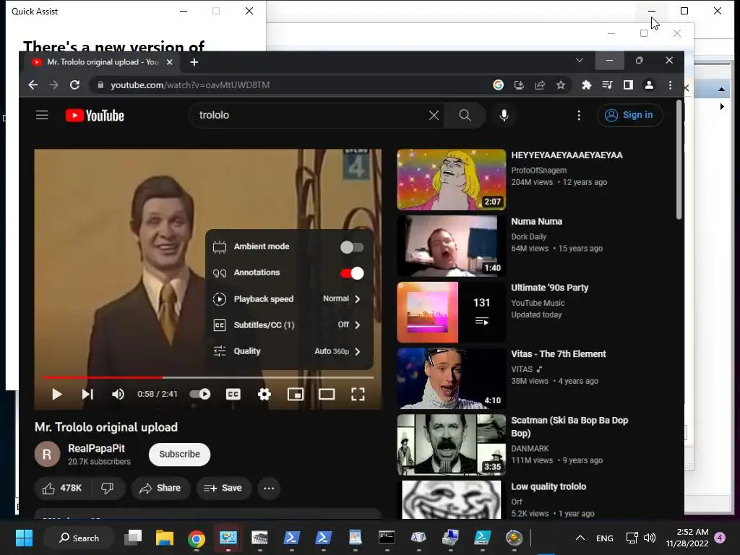Open Low quality trololo video title

coord(548,486)
